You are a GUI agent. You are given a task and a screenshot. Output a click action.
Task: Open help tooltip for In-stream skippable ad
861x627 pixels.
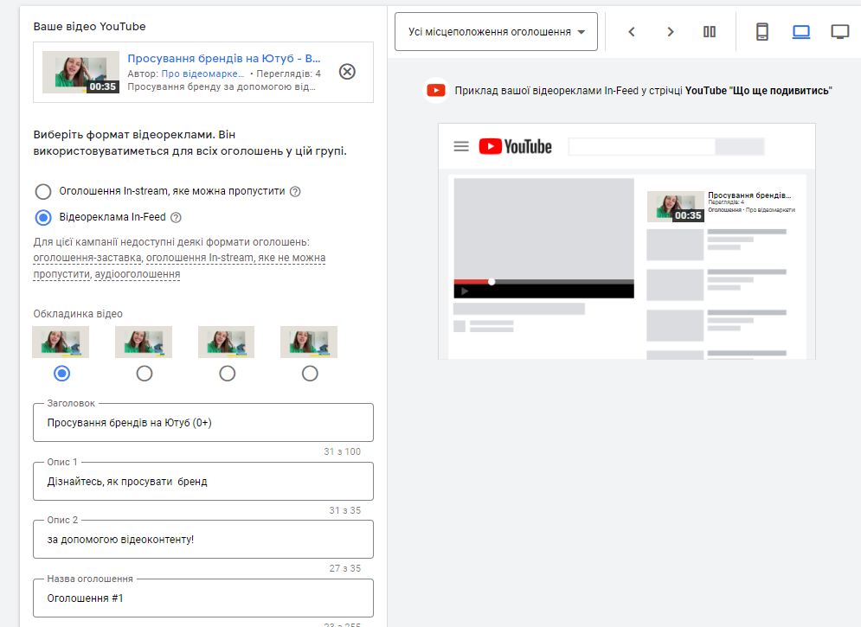click(295, 191)
